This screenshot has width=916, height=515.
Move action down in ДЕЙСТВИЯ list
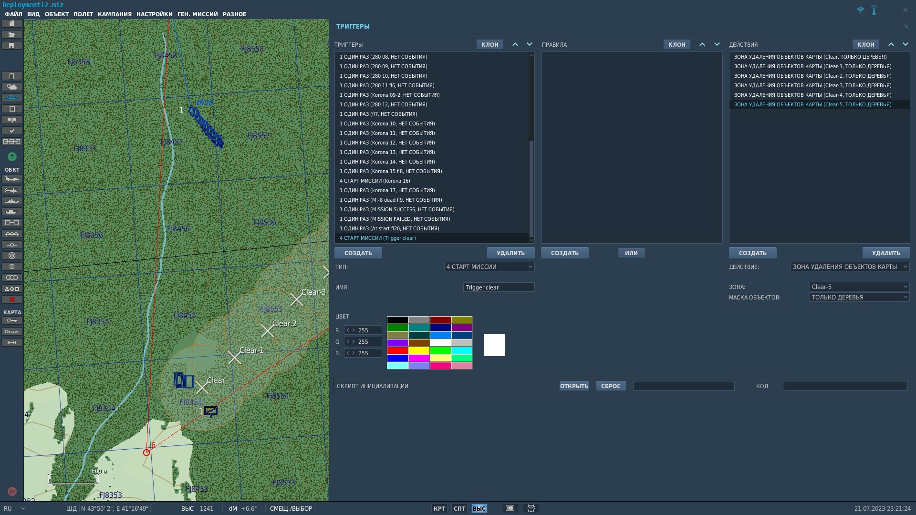point(906,44)
